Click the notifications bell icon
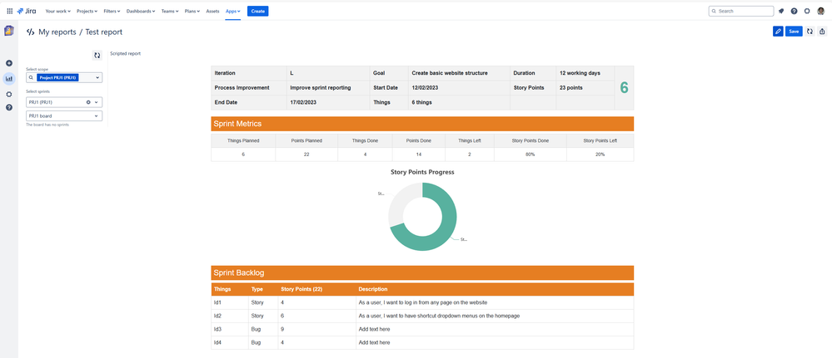 (x=781, y=11)
